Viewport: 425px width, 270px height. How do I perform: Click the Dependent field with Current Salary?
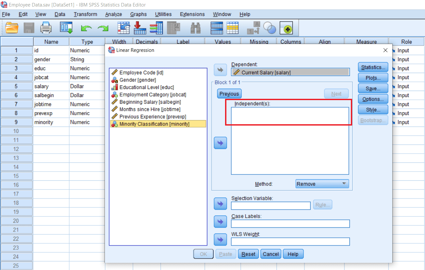[x=290, y=72]
